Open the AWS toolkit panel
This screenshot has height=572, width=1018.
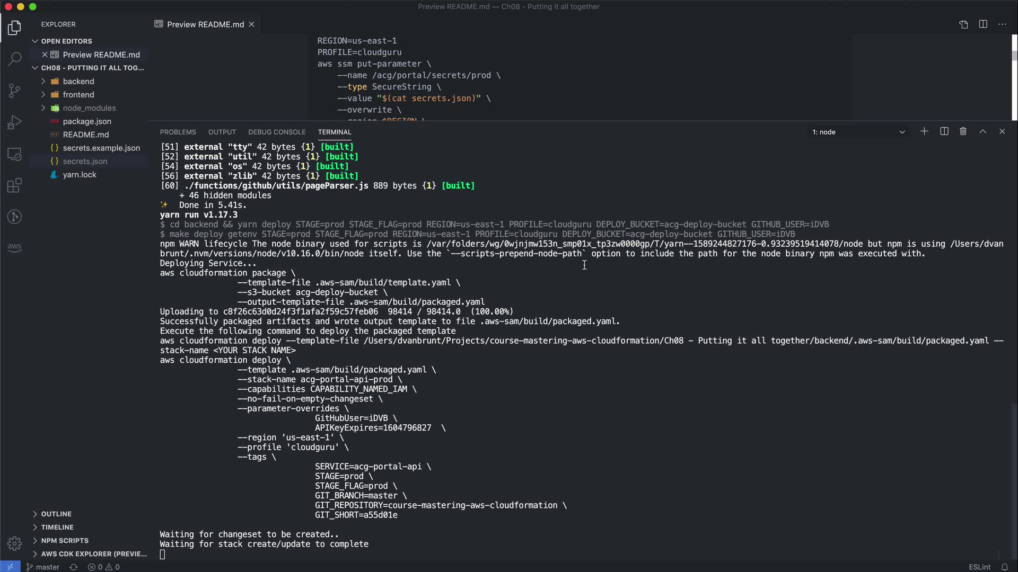click(x=14, y=247)
